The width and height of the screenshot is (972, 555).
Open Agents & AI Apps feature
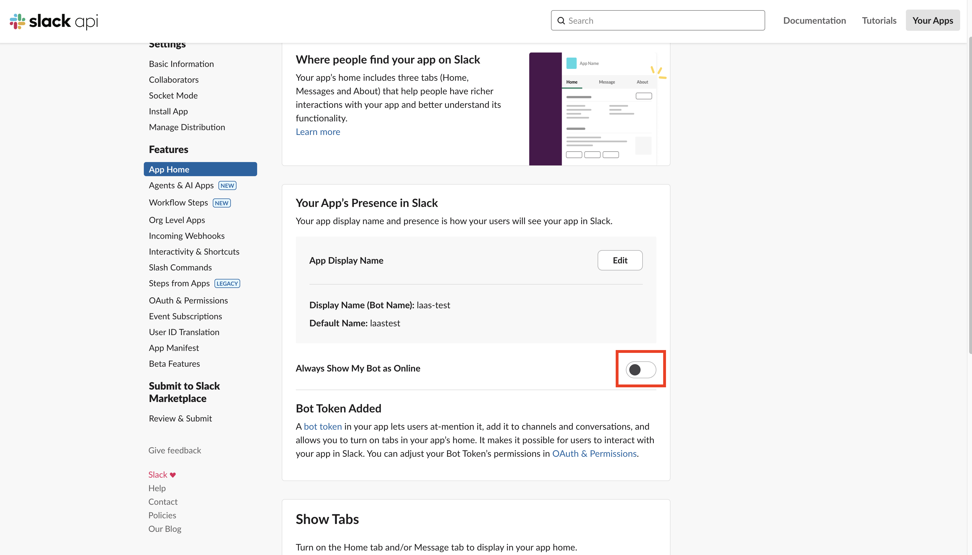pyautogui.click(x=181, y=186)
